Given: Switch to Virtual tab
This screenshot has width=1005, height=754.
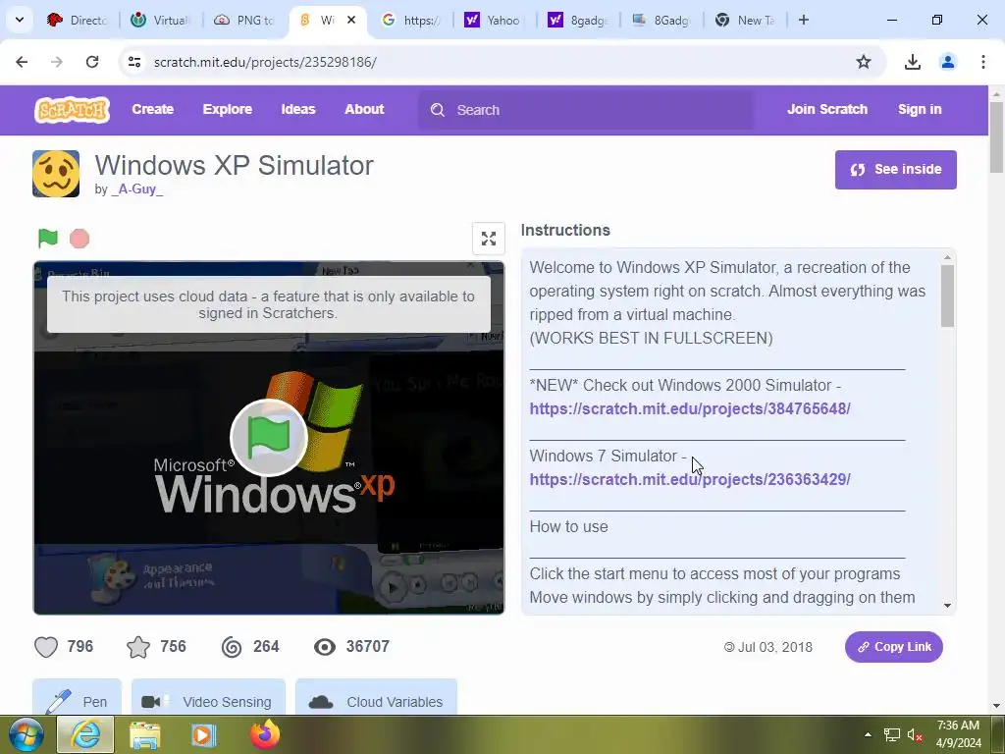Looking at the screenshot, I should [x=162, y=20].
